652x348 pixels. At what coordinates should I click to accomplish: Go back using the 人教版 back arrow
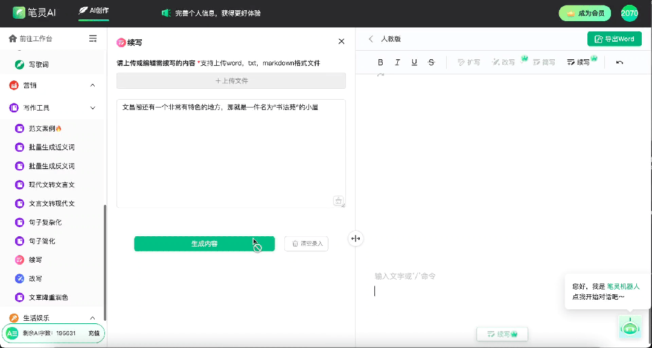pyautogui.click(x=371, y=38)
